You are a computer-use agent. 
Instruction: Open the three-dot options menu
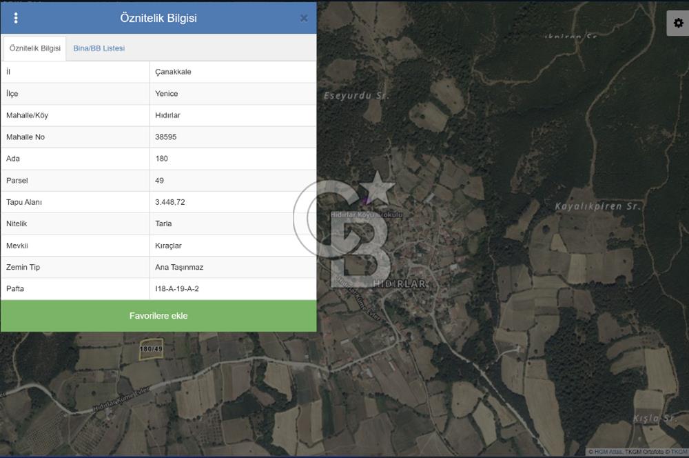pos(16,18)
